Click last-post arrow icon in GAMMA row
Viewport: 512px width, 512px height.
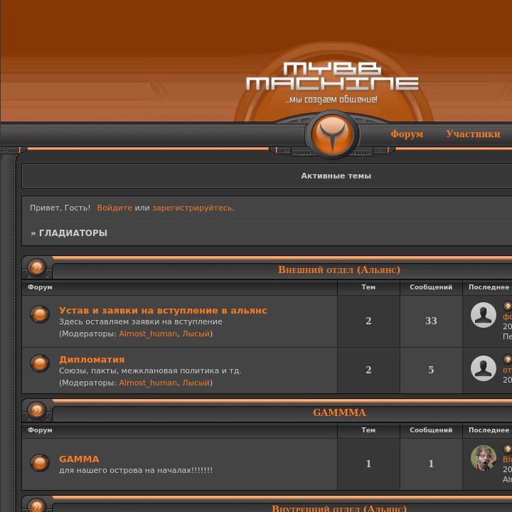[508, 449]
